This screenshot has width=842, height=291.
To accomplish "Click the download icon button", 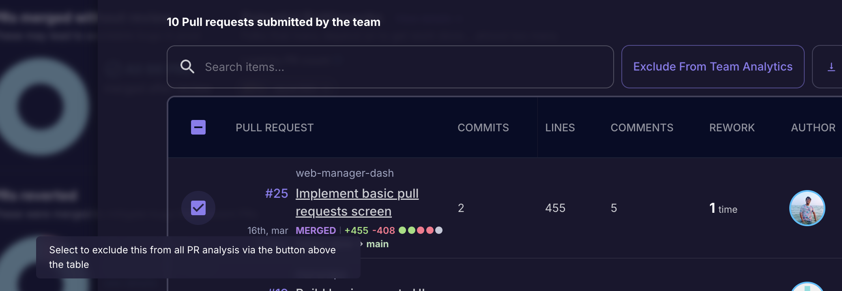I will 831,67.
